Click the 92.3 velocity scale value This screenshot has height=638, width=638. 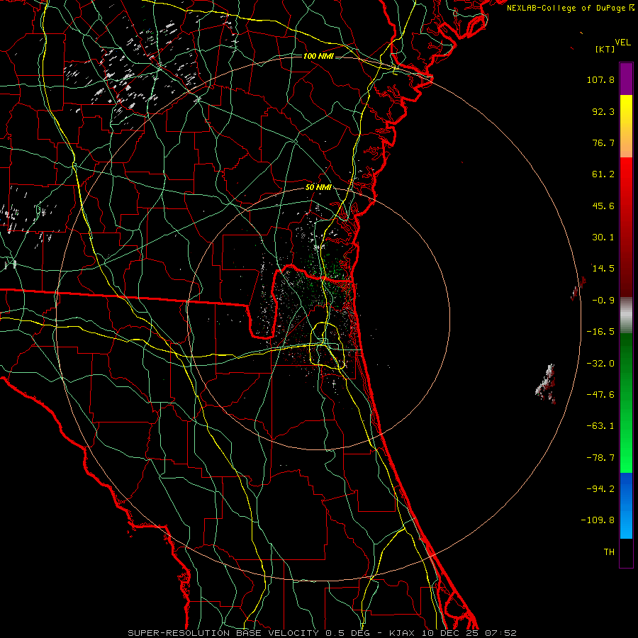(x=603, y=111)
